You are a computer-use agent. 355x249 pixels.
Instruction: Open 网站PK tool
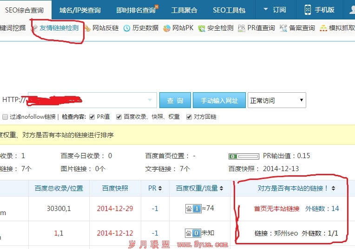pyautogui.click(x=183, y=28)
